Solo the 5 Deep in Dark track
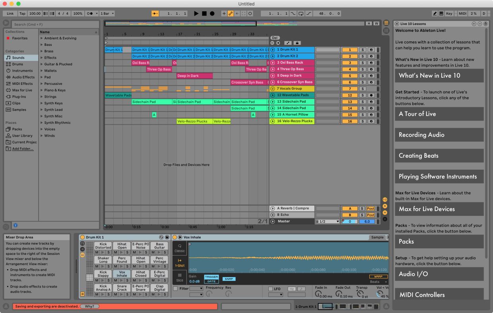The height and width of the screenshot is (313, 493). [x=362, y=76]
